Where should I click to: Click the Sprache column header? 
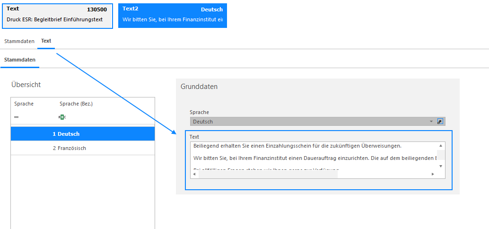pyautogui.click(x=24, y=104)
